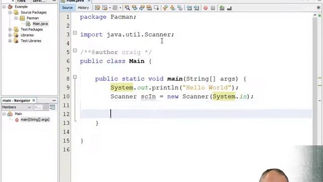Click the Navigator icon right of the filter box
Viewport: 323px width, 182px height.
pos(52,107)
